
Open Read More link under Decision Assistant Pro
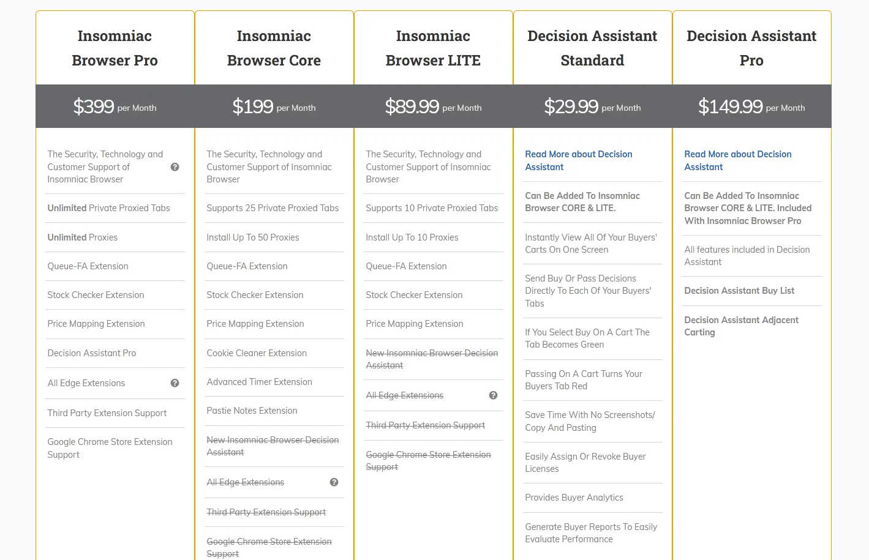coord(737,160)
